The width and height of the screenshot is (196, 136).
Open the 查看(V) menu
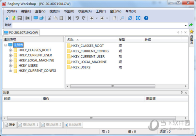click(40, 11)
